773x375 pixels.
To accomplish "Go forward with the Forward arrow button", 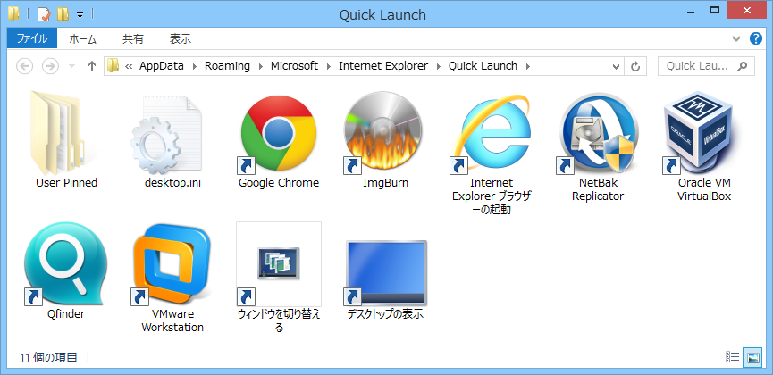I will [50, 66].
